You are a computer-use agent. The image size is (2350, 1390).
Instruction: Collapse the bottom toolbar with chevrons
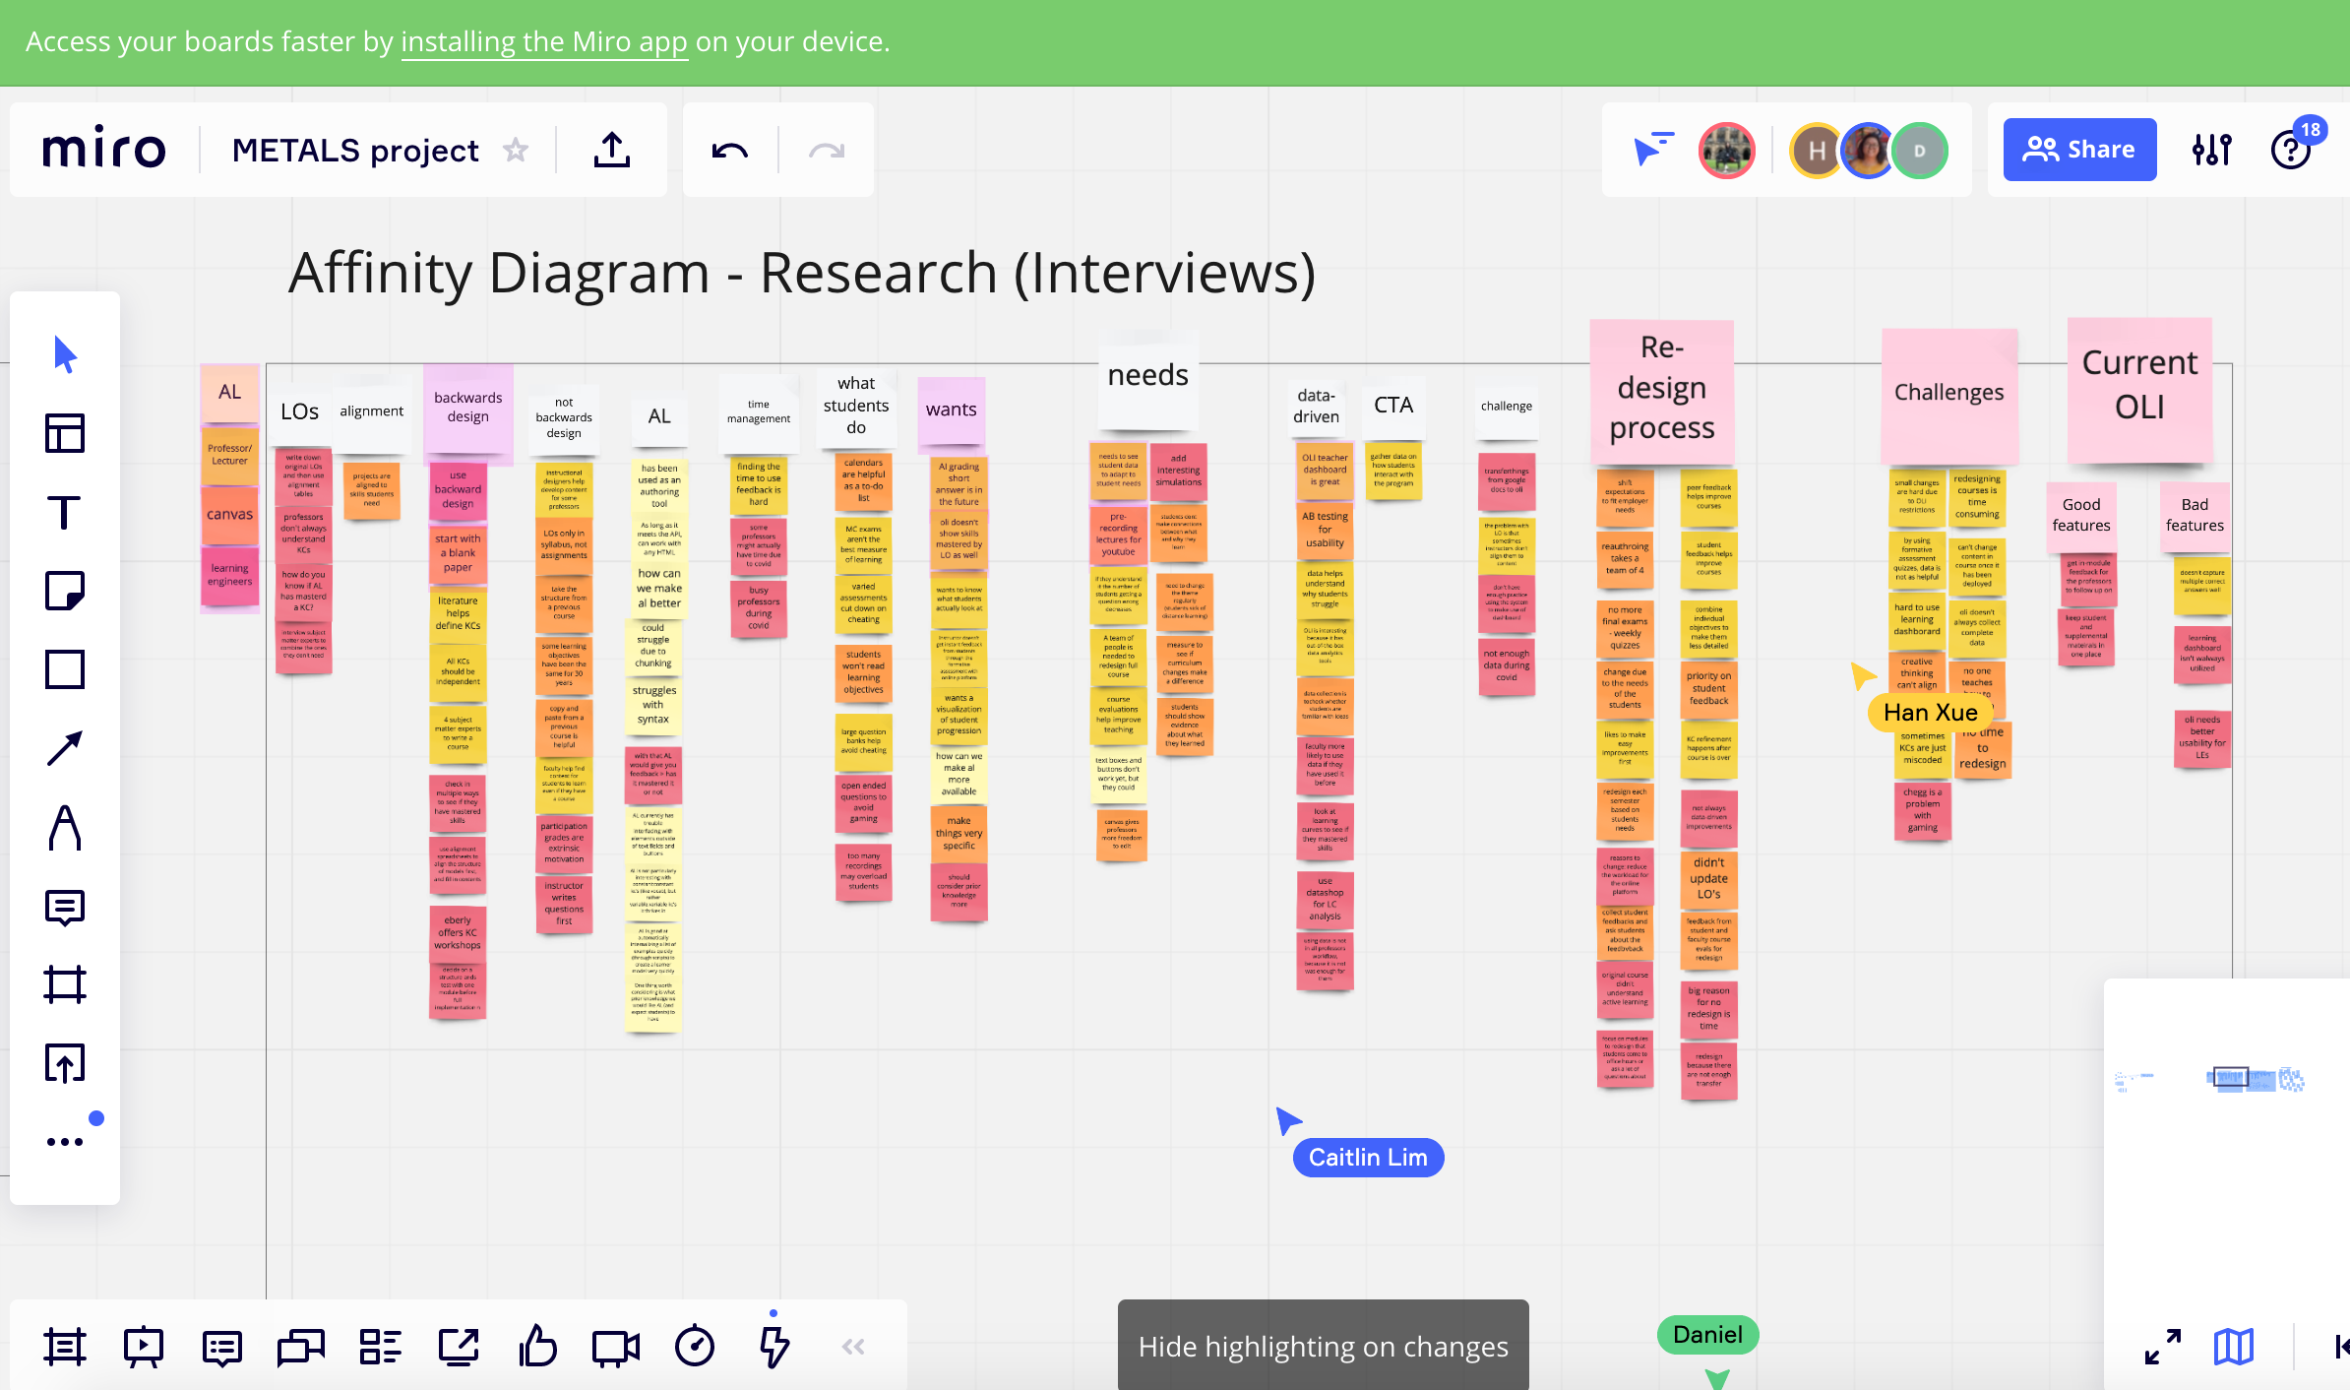853,1346
